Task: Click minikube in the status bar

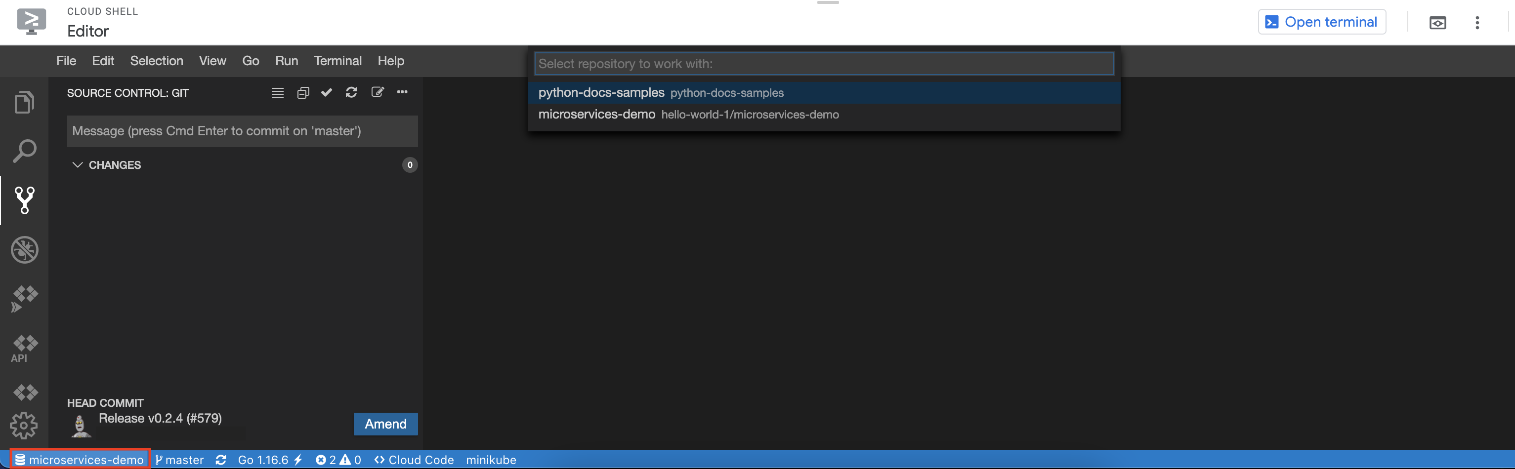Action: click(491, 460)
